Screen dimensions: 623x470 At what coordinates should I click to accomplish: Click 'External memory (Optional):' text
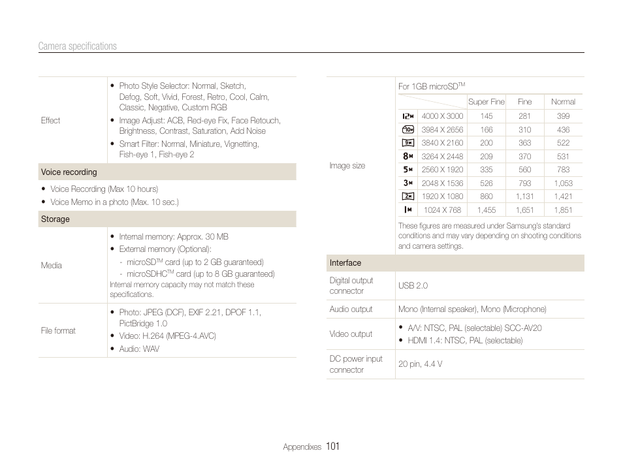tap(165, 249)
